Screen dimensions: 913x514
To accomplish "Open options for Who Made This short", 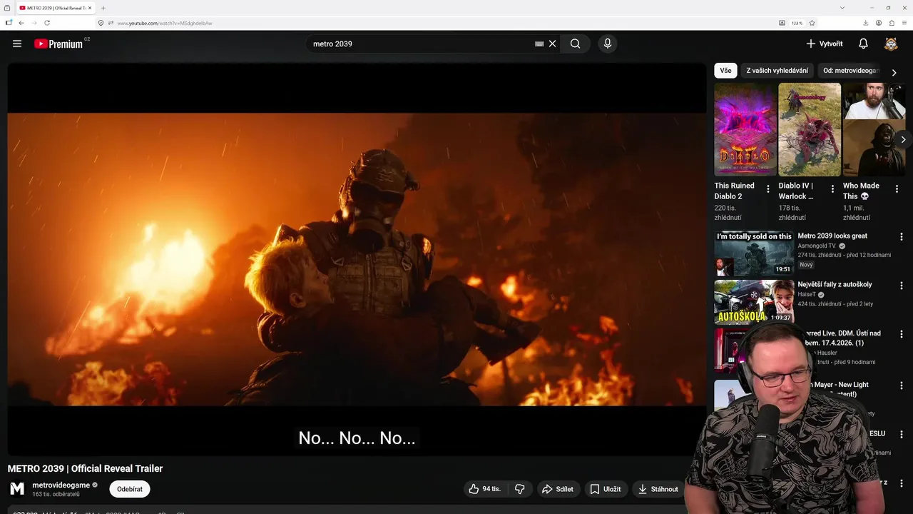I will click(x=897, y=189).
